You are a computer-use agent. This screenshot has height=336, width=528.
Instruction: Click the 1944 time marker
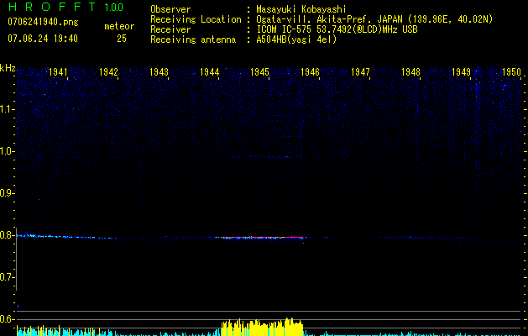pos(210,72)
